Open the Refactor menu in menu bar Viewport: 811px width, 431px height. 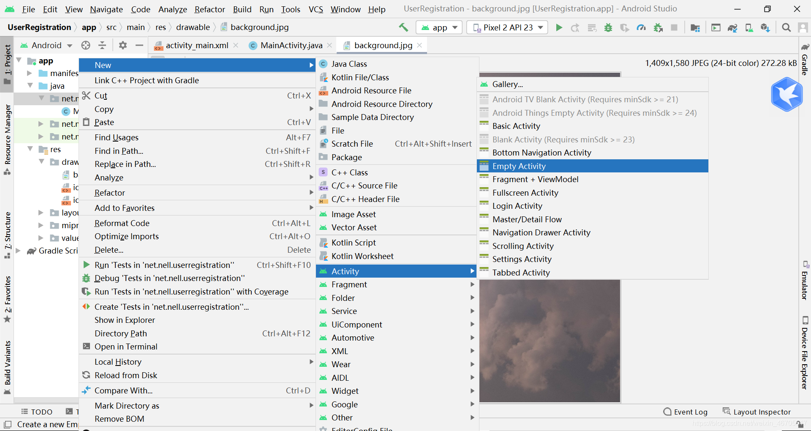pos(210,9)
